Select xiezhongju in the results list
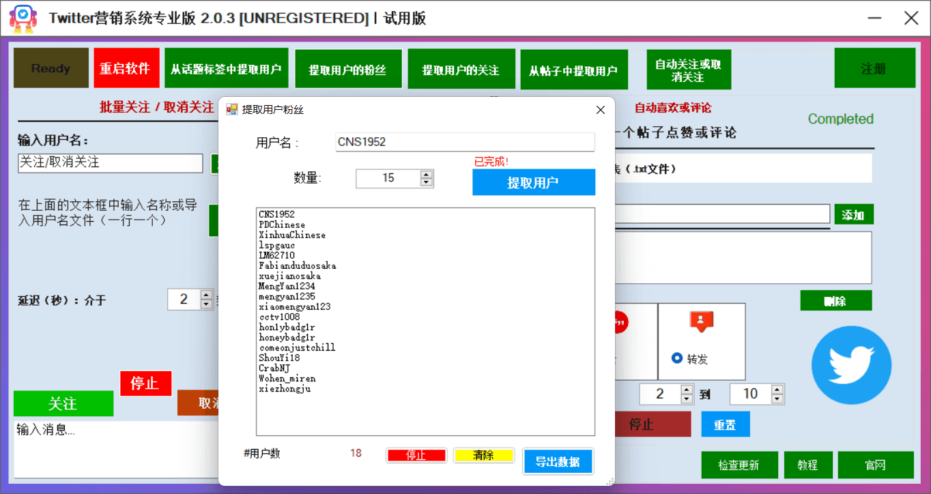Screen dimensions: 931x494 pyautogui.click(x=285, y=388)
